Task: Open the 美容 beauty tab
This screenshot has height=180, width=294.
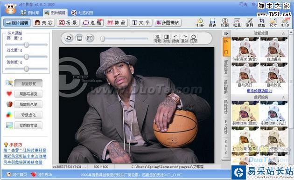Action: [44, 23]
